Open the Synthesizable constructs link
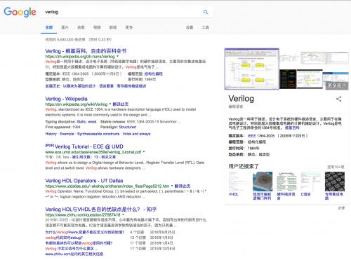351x260 pixels. (x=98, y=134)
